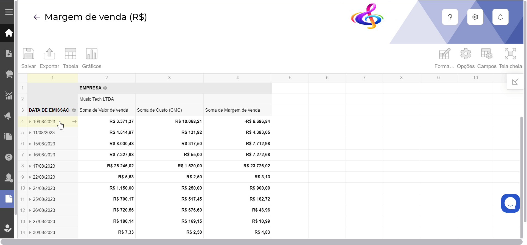Open the Opções gear in toolbar

pyautogui.click(x=466, y=54)
